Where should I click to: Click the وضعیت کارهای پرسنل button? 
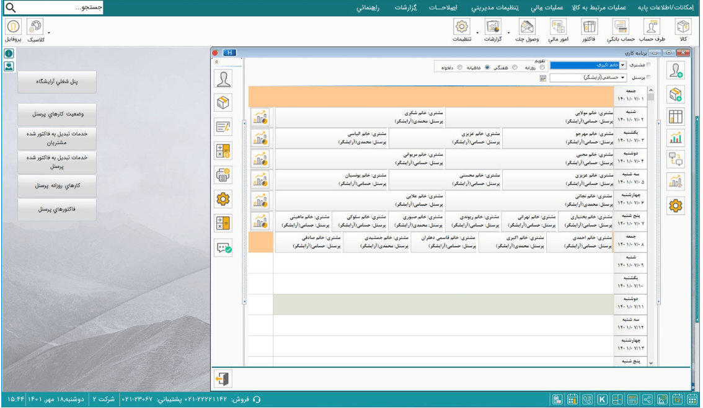(x=57, y=114)
